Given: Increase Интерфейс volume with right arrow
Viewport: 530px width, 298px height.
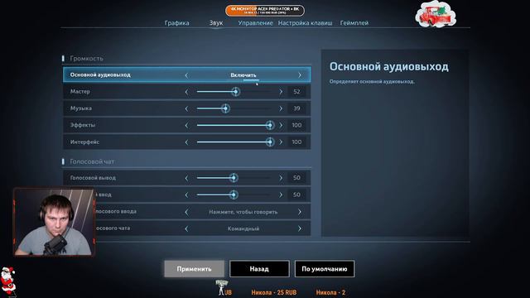Looking at the screenshot, I should (x=281, y=142).
